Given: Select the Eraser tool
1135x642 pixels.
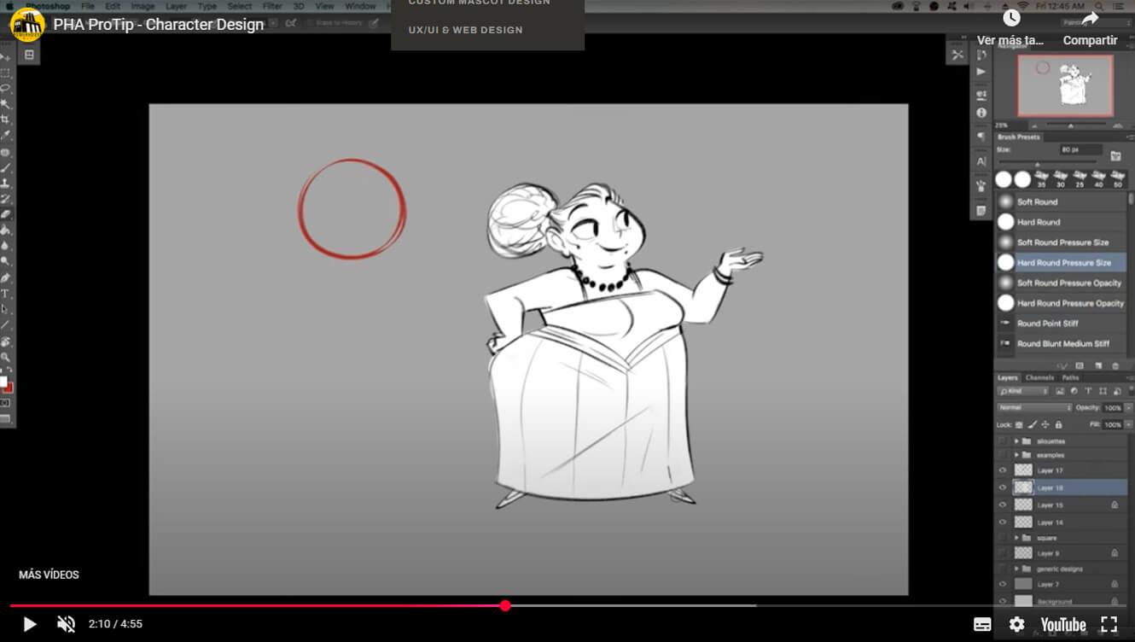Looking at the screenshot, I should coord(6,214).
